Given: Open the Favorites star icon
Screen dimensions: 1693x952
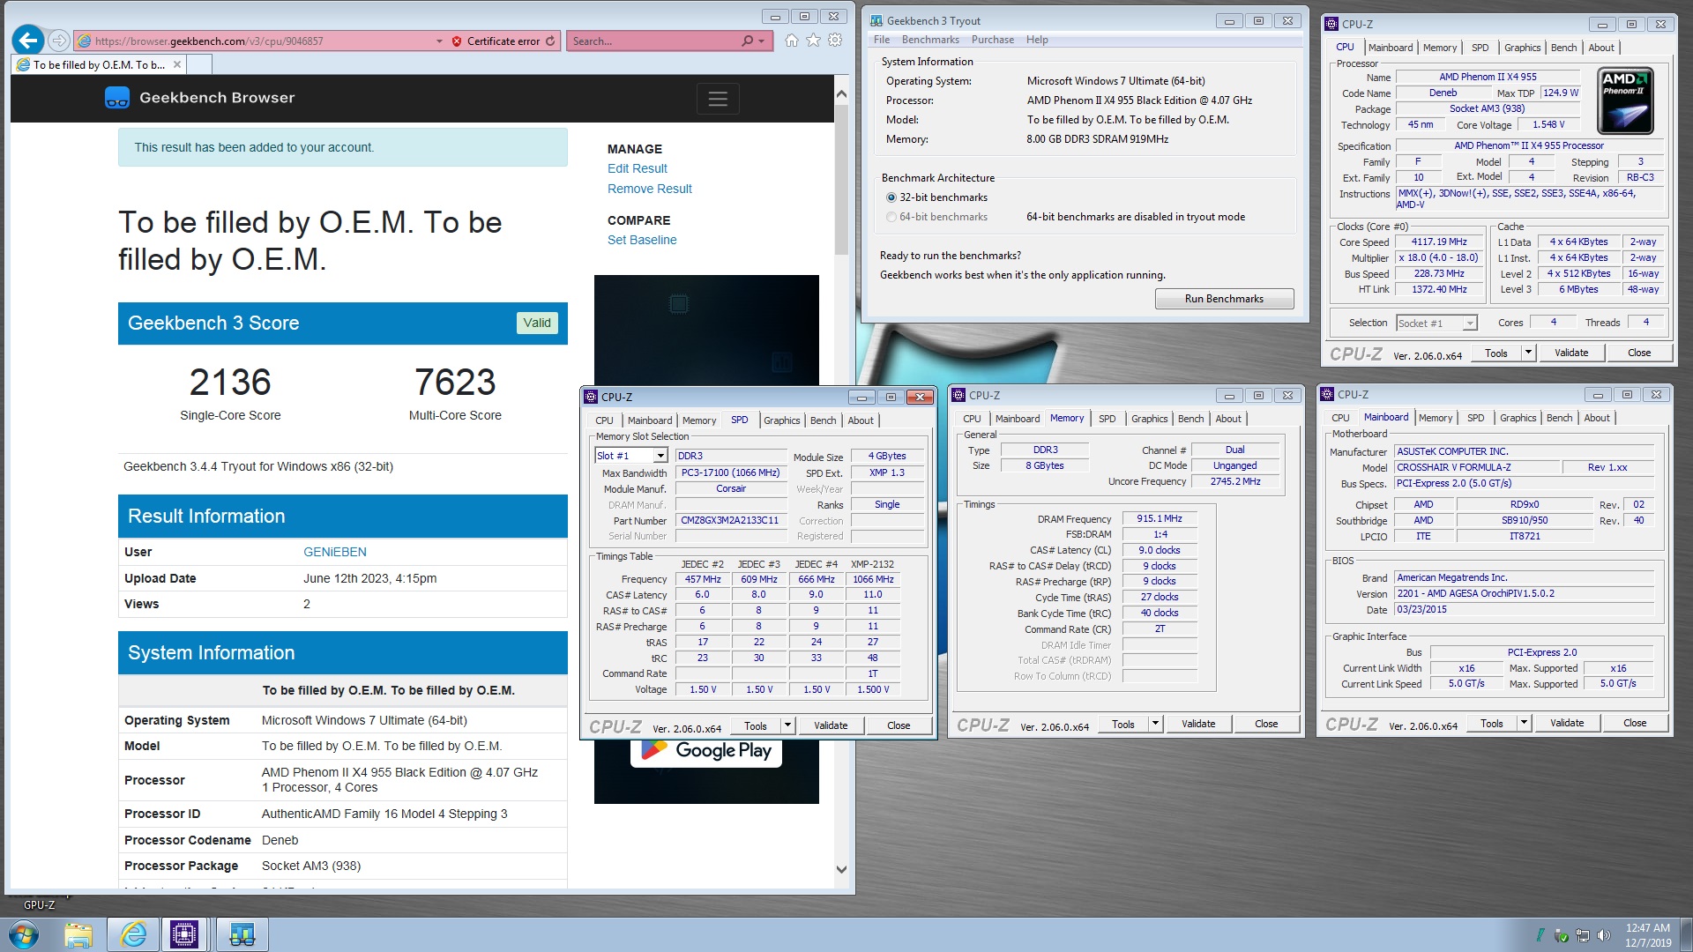Looking at the screenshot, I should coord(813,41).
